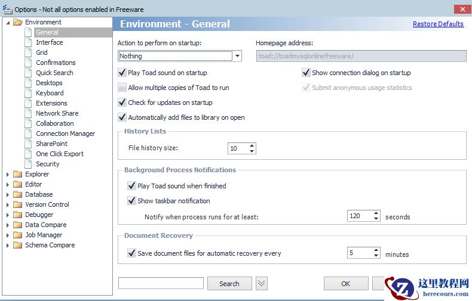Click the Database folder icon
Viewport: 472px width, 301px height.
(18, 195)
